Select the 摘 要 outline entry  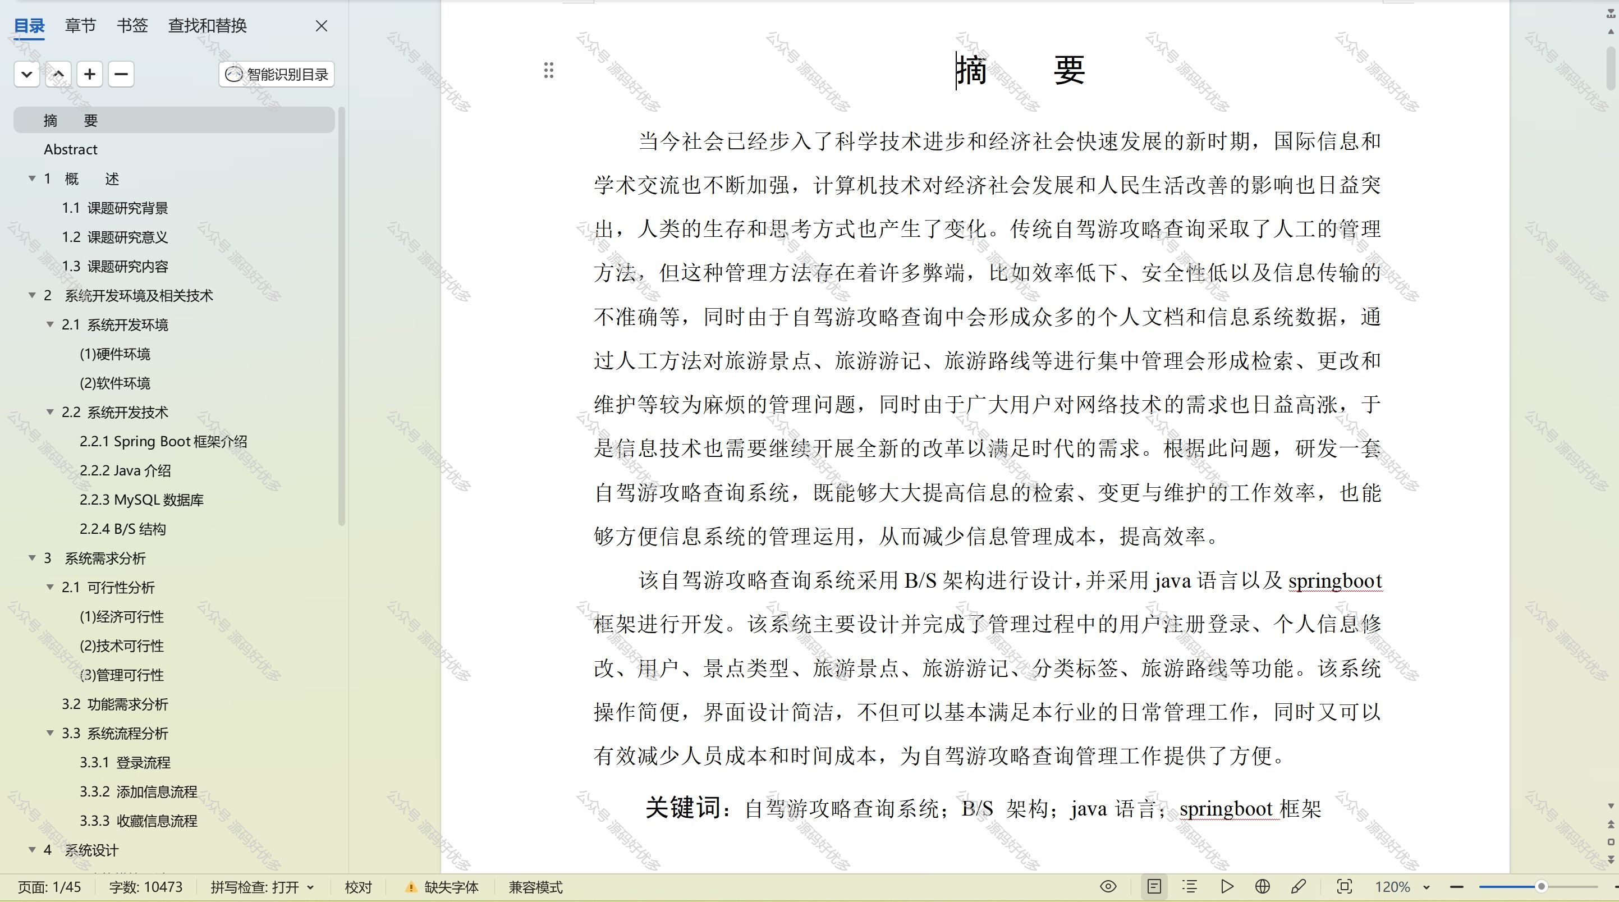tap(174, 120)
